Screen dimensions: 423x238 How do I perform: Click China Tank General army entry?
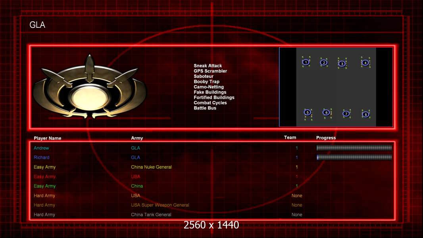tap(151, 215)
